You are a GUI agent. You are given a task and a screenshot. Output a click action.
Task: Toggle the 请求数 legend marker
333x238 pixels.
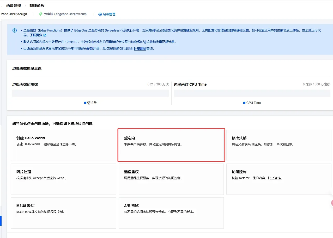point(85,103)
